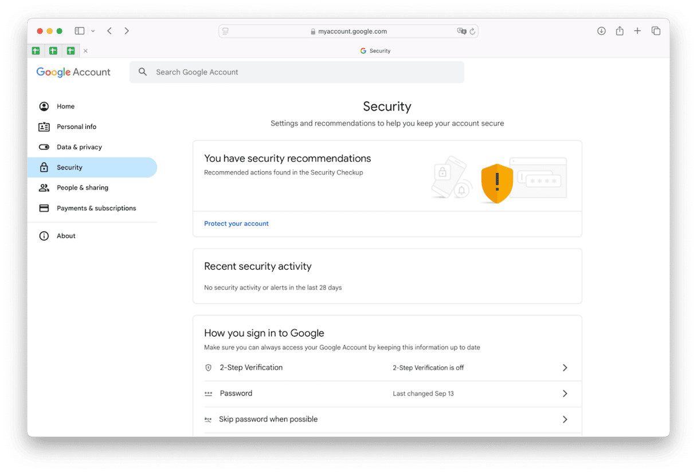Viewport: 697px width, 473px height.
Task: Click the Safari downloads icon
Action: click(x=601, y=31)
